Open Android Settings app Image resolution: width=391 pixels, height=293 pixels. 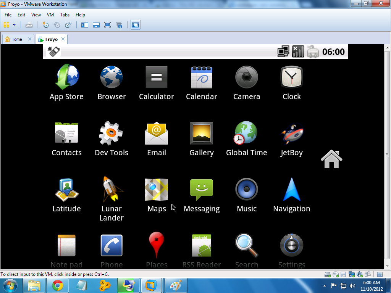(291, 251)
